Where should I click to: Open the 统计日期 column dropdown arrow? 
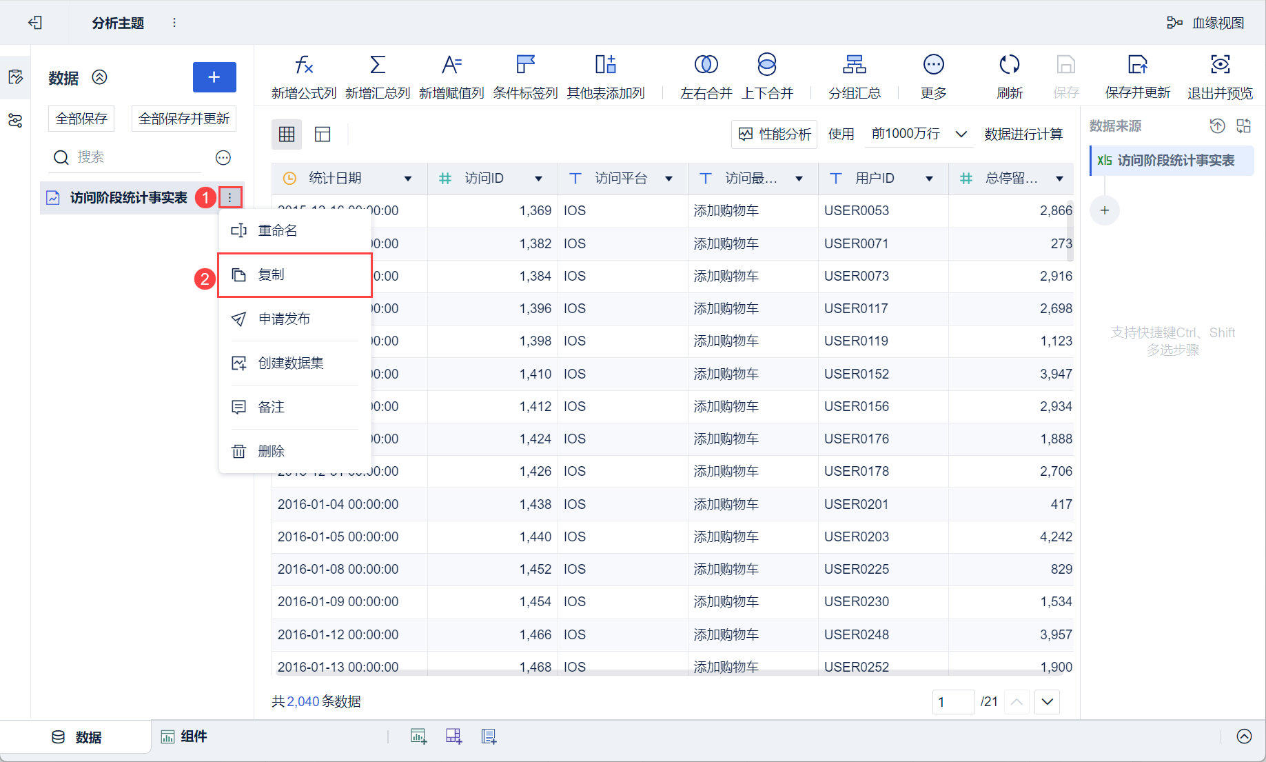tap(408, 179)
